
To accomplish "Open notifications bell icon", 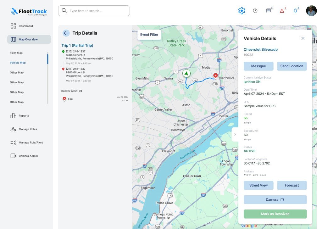I will [295, 11].
